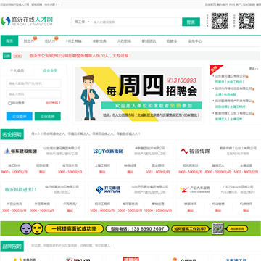Click the red hot ribbon icon in side panel
Image resolution: width=261 pixels, height=261 pixels.
216,70
